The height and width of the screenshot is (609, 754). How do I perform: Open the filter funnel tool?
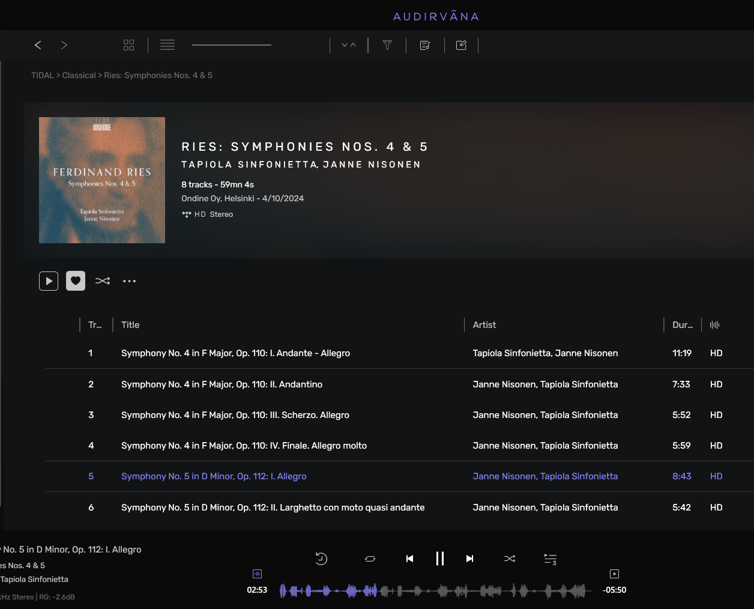387,45
